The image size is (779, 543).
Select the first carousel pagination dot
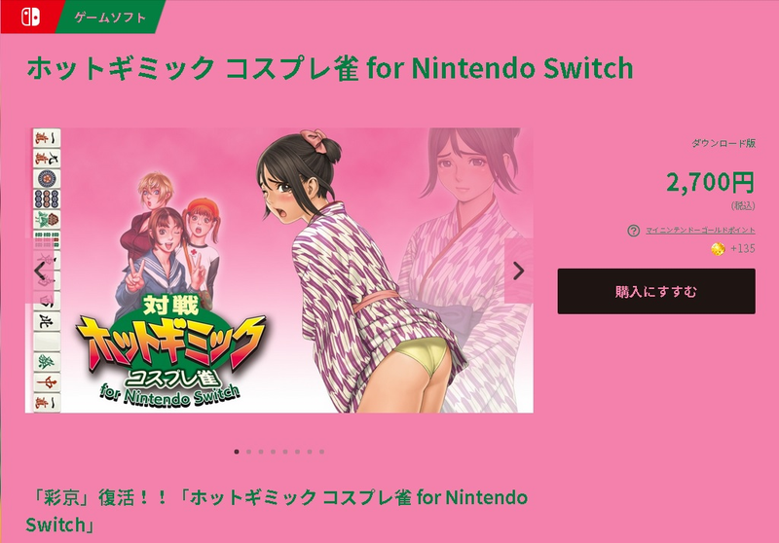[x=237, y=452]
